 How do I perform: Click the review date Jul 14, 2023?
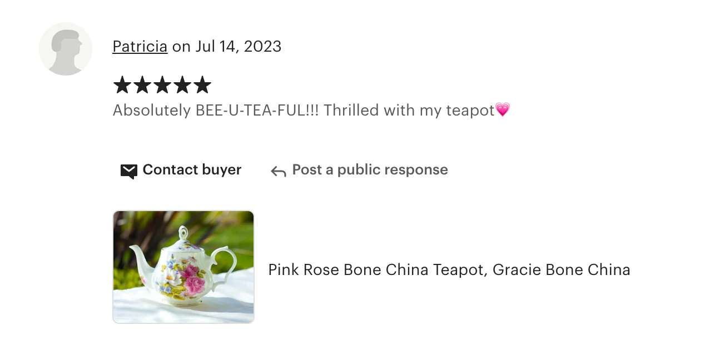(238, 47)
